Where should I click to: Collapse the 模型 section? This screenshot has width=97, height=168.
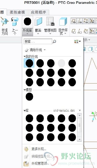pos(25,90)
